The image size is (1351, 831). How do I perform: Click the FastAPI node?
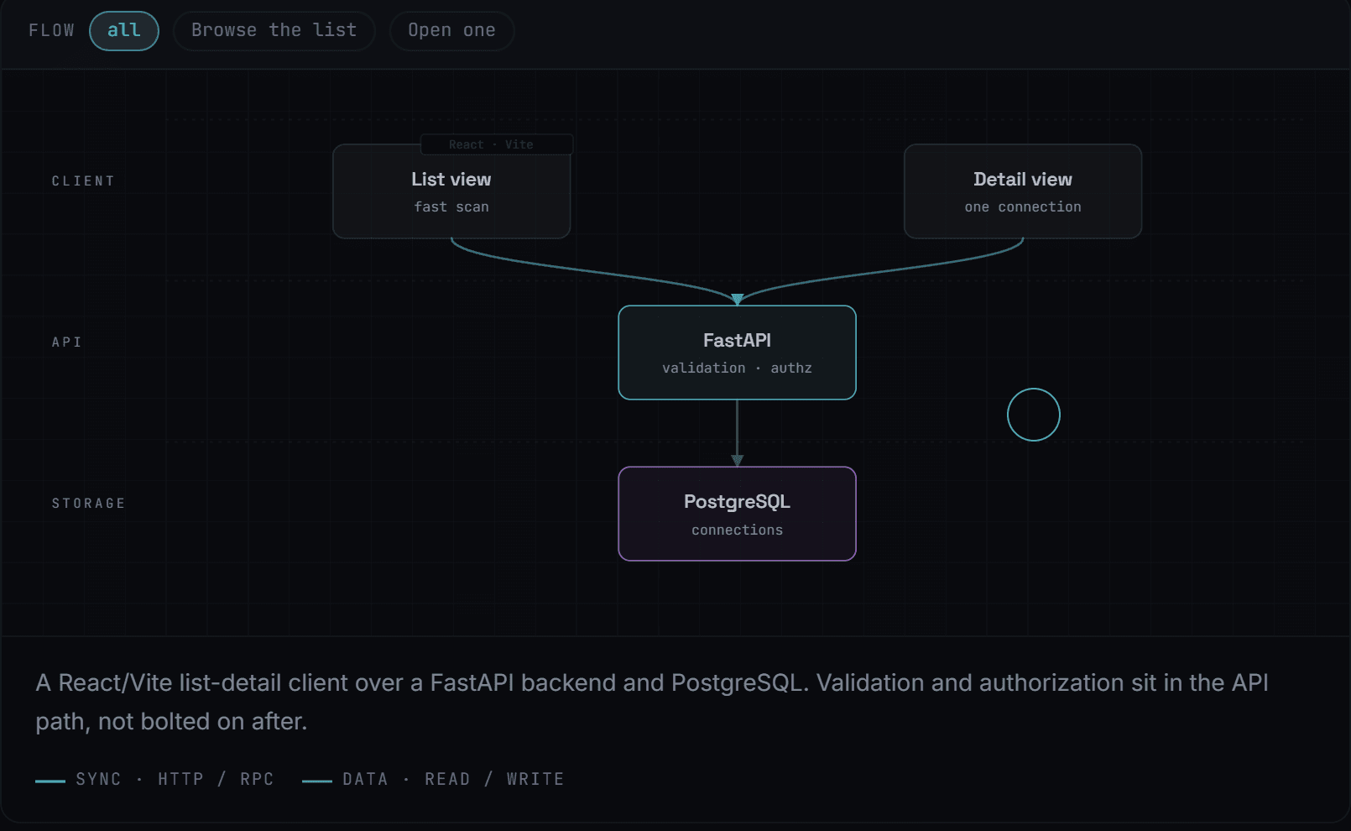pos(737,353)
